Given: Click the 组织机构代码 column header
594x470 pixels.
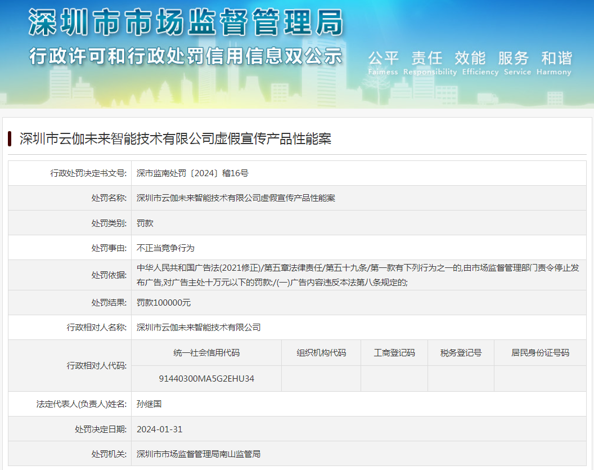Looking at the screenshot, I should [x=321, y=353].
